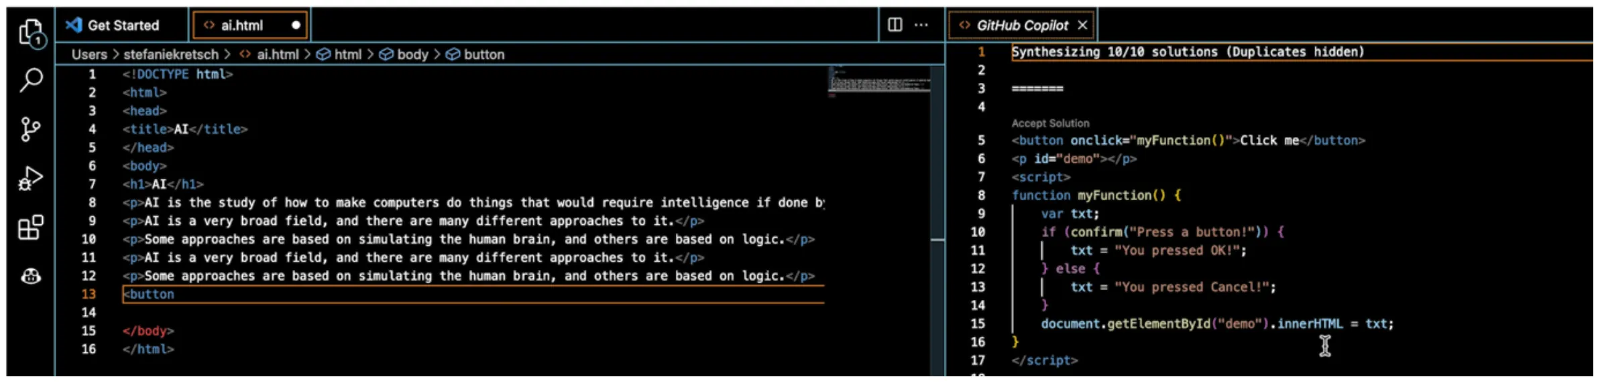Click the Split Editor Right icon
1600x383 pixels.
pyautogui.click(x=895, y=25)
